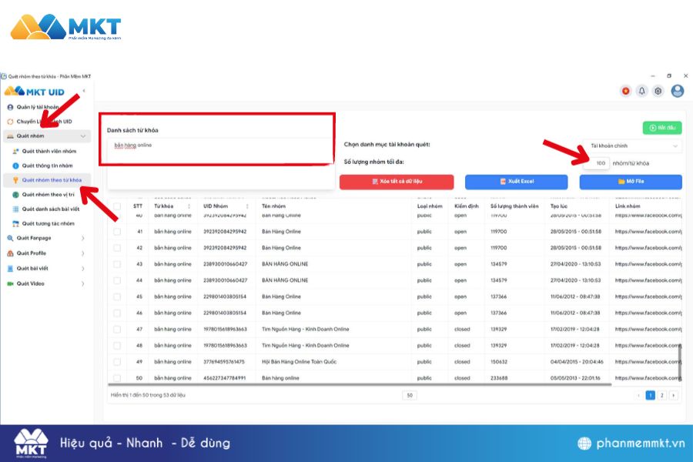
Task: Click the 100 nhóm/từ khóa number field
Action: point(597,163)
